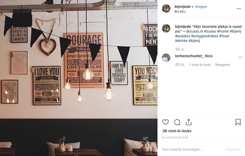Open the #posters hashtag
This screenshot has height=156, width=245.
[x=182, y=36]
